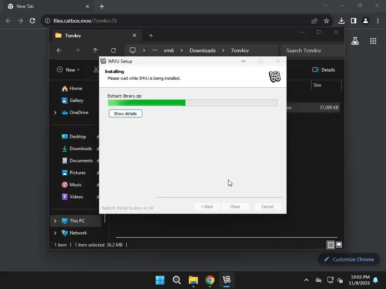Refresh the File Explorer folder view
The image size is (386, 289).
coord(113,50)
